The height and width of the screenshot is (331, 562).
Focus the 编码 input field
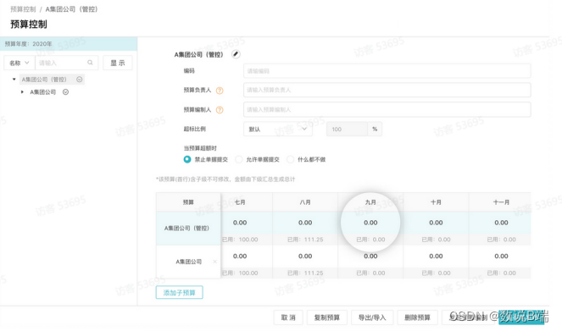coord(387,71)
